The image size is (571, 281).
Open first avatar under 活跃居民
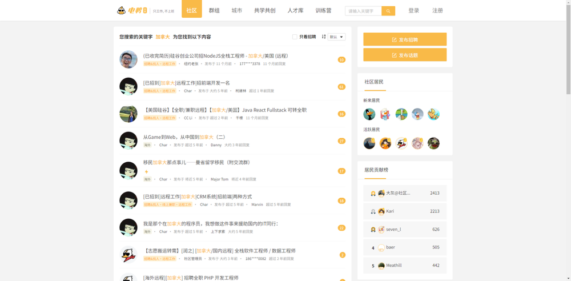[x=369, y=143]
